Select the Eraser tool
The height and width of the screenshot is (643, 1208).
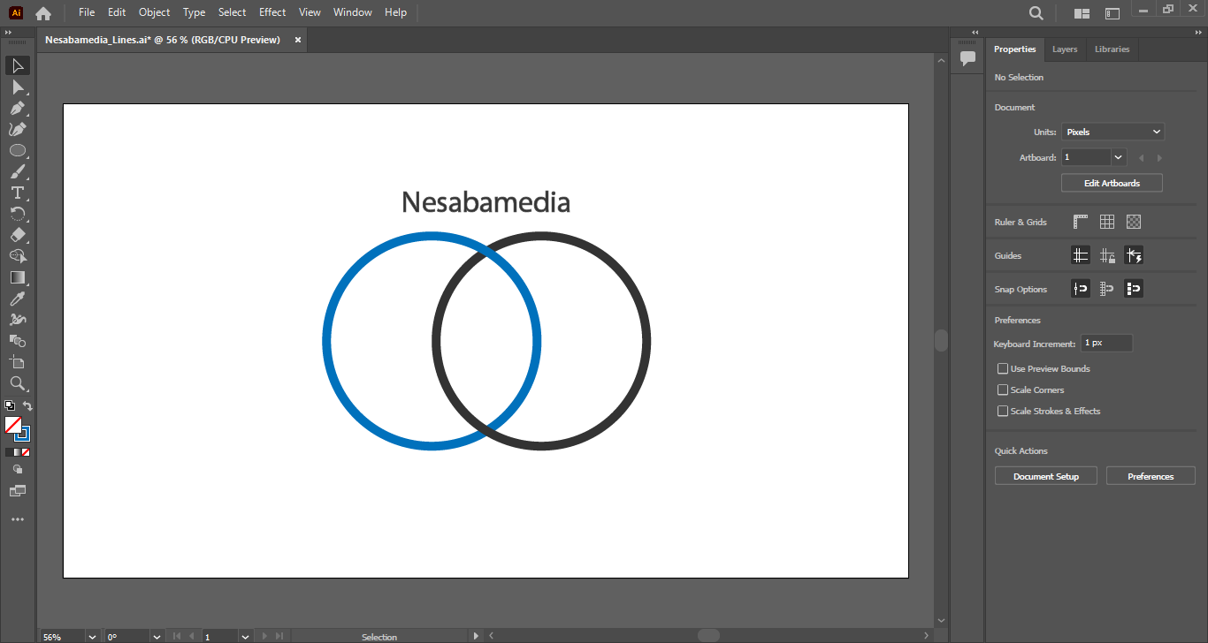[18, 236]
